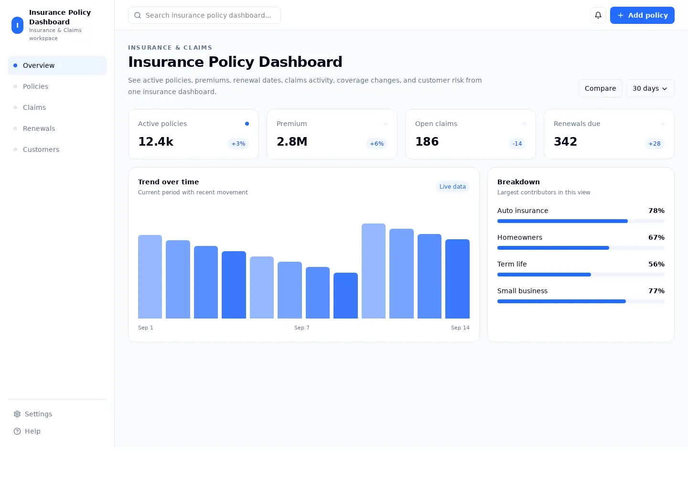
Task: Click the 2.8M premium value
Action: 292,142
